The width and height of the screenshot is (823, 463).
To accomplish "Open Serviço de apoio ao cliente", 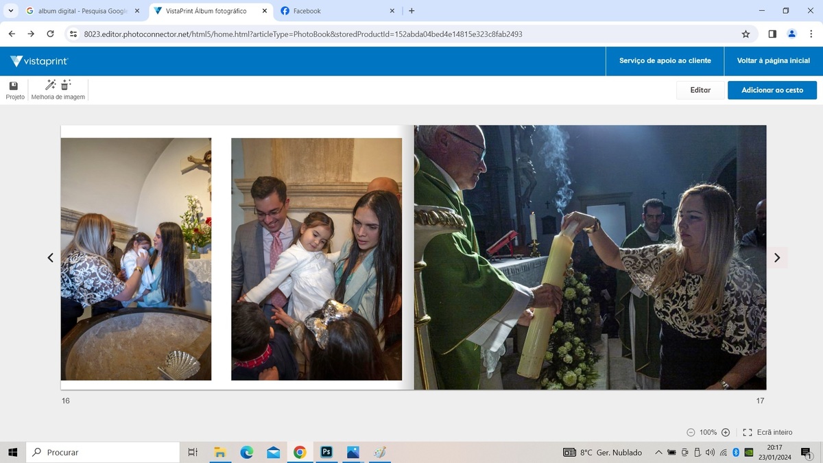I will point(665,61).
